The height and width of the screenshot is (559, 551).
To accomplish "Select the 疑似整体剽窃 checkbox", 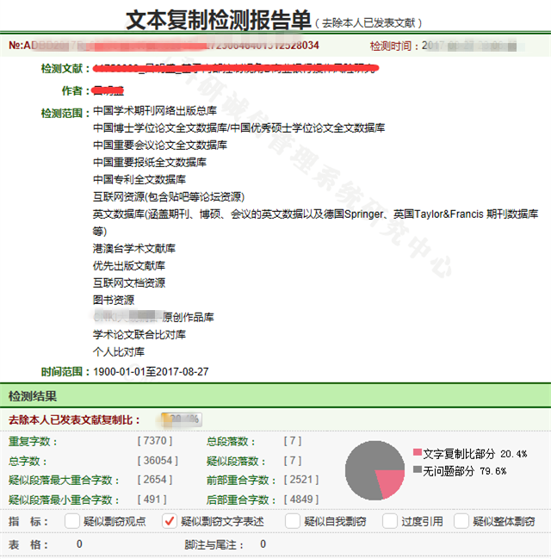I will (x=461, y=521).
